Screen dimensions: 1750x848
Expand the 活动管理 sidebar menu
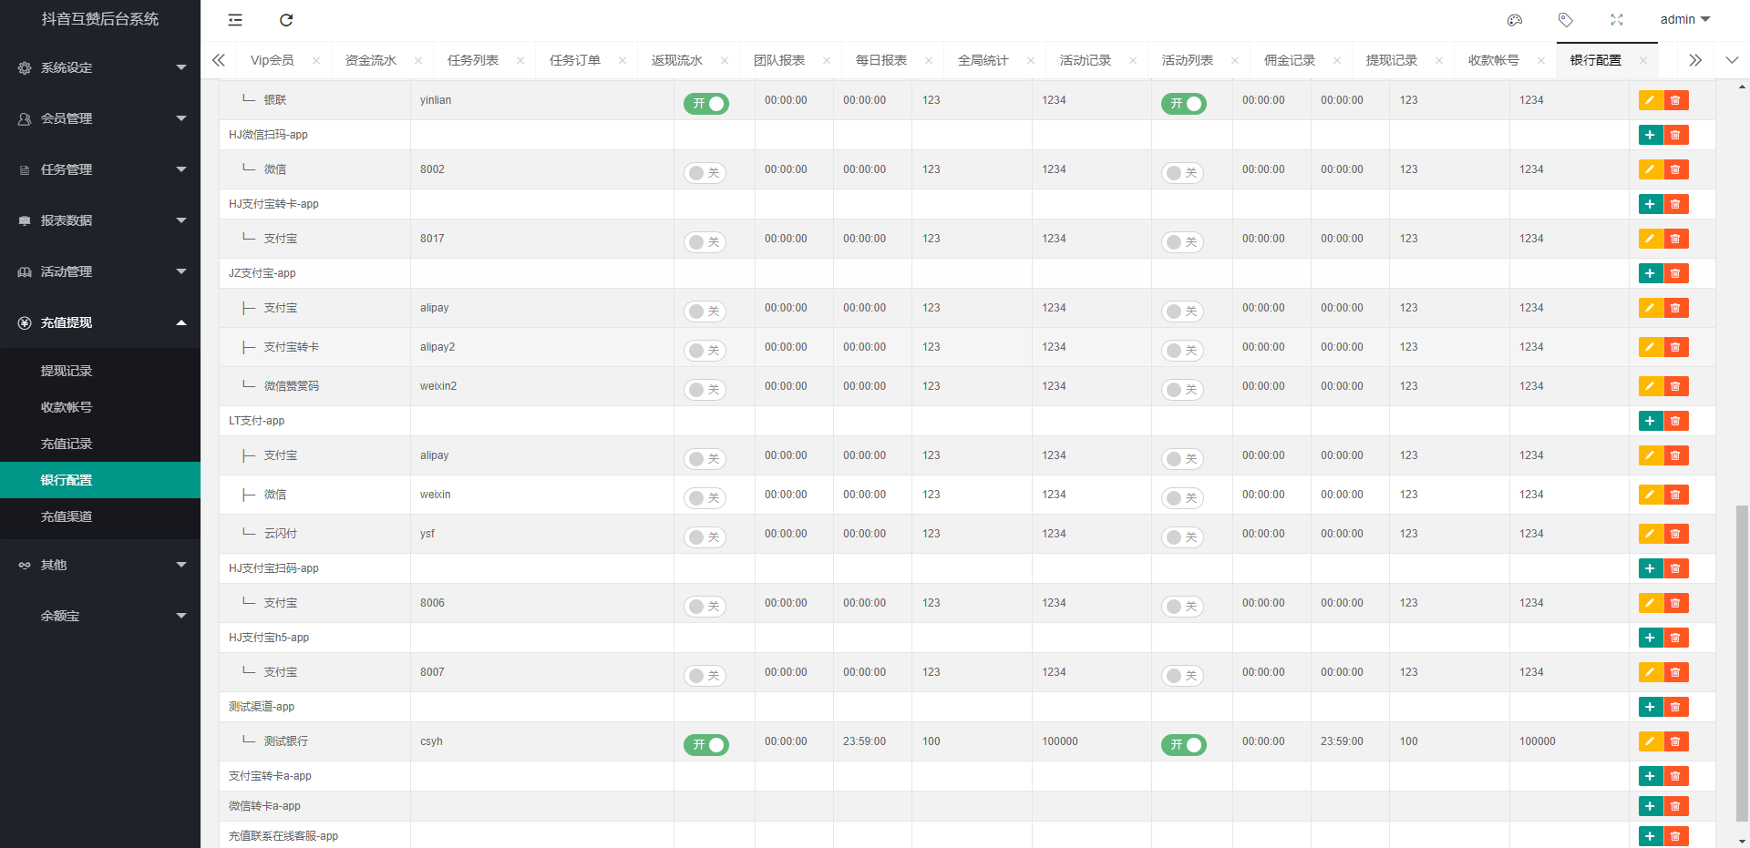click(x=100, y=271)
